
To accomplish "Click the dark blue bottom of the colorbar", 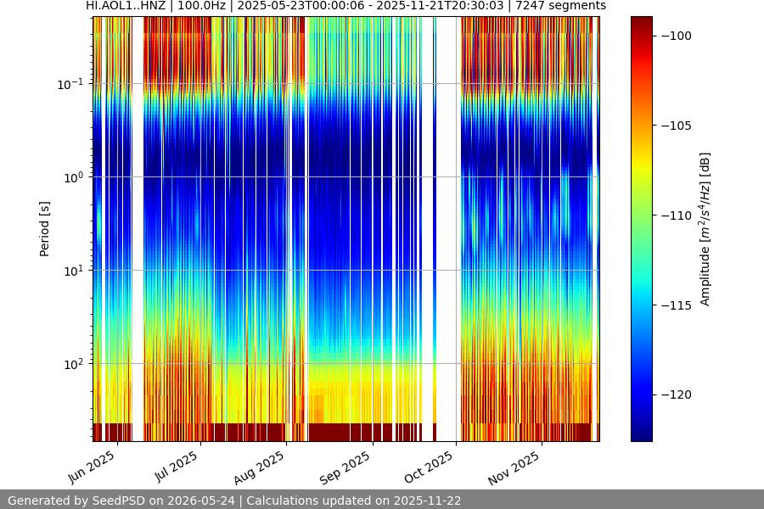I will (x=642, y=433).
